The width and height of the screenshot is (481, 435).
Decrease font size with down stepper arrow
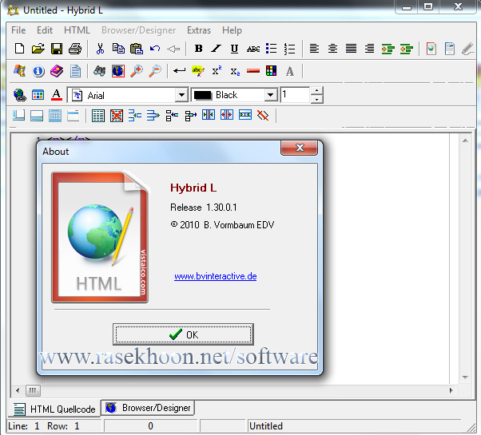coord(317,99)
